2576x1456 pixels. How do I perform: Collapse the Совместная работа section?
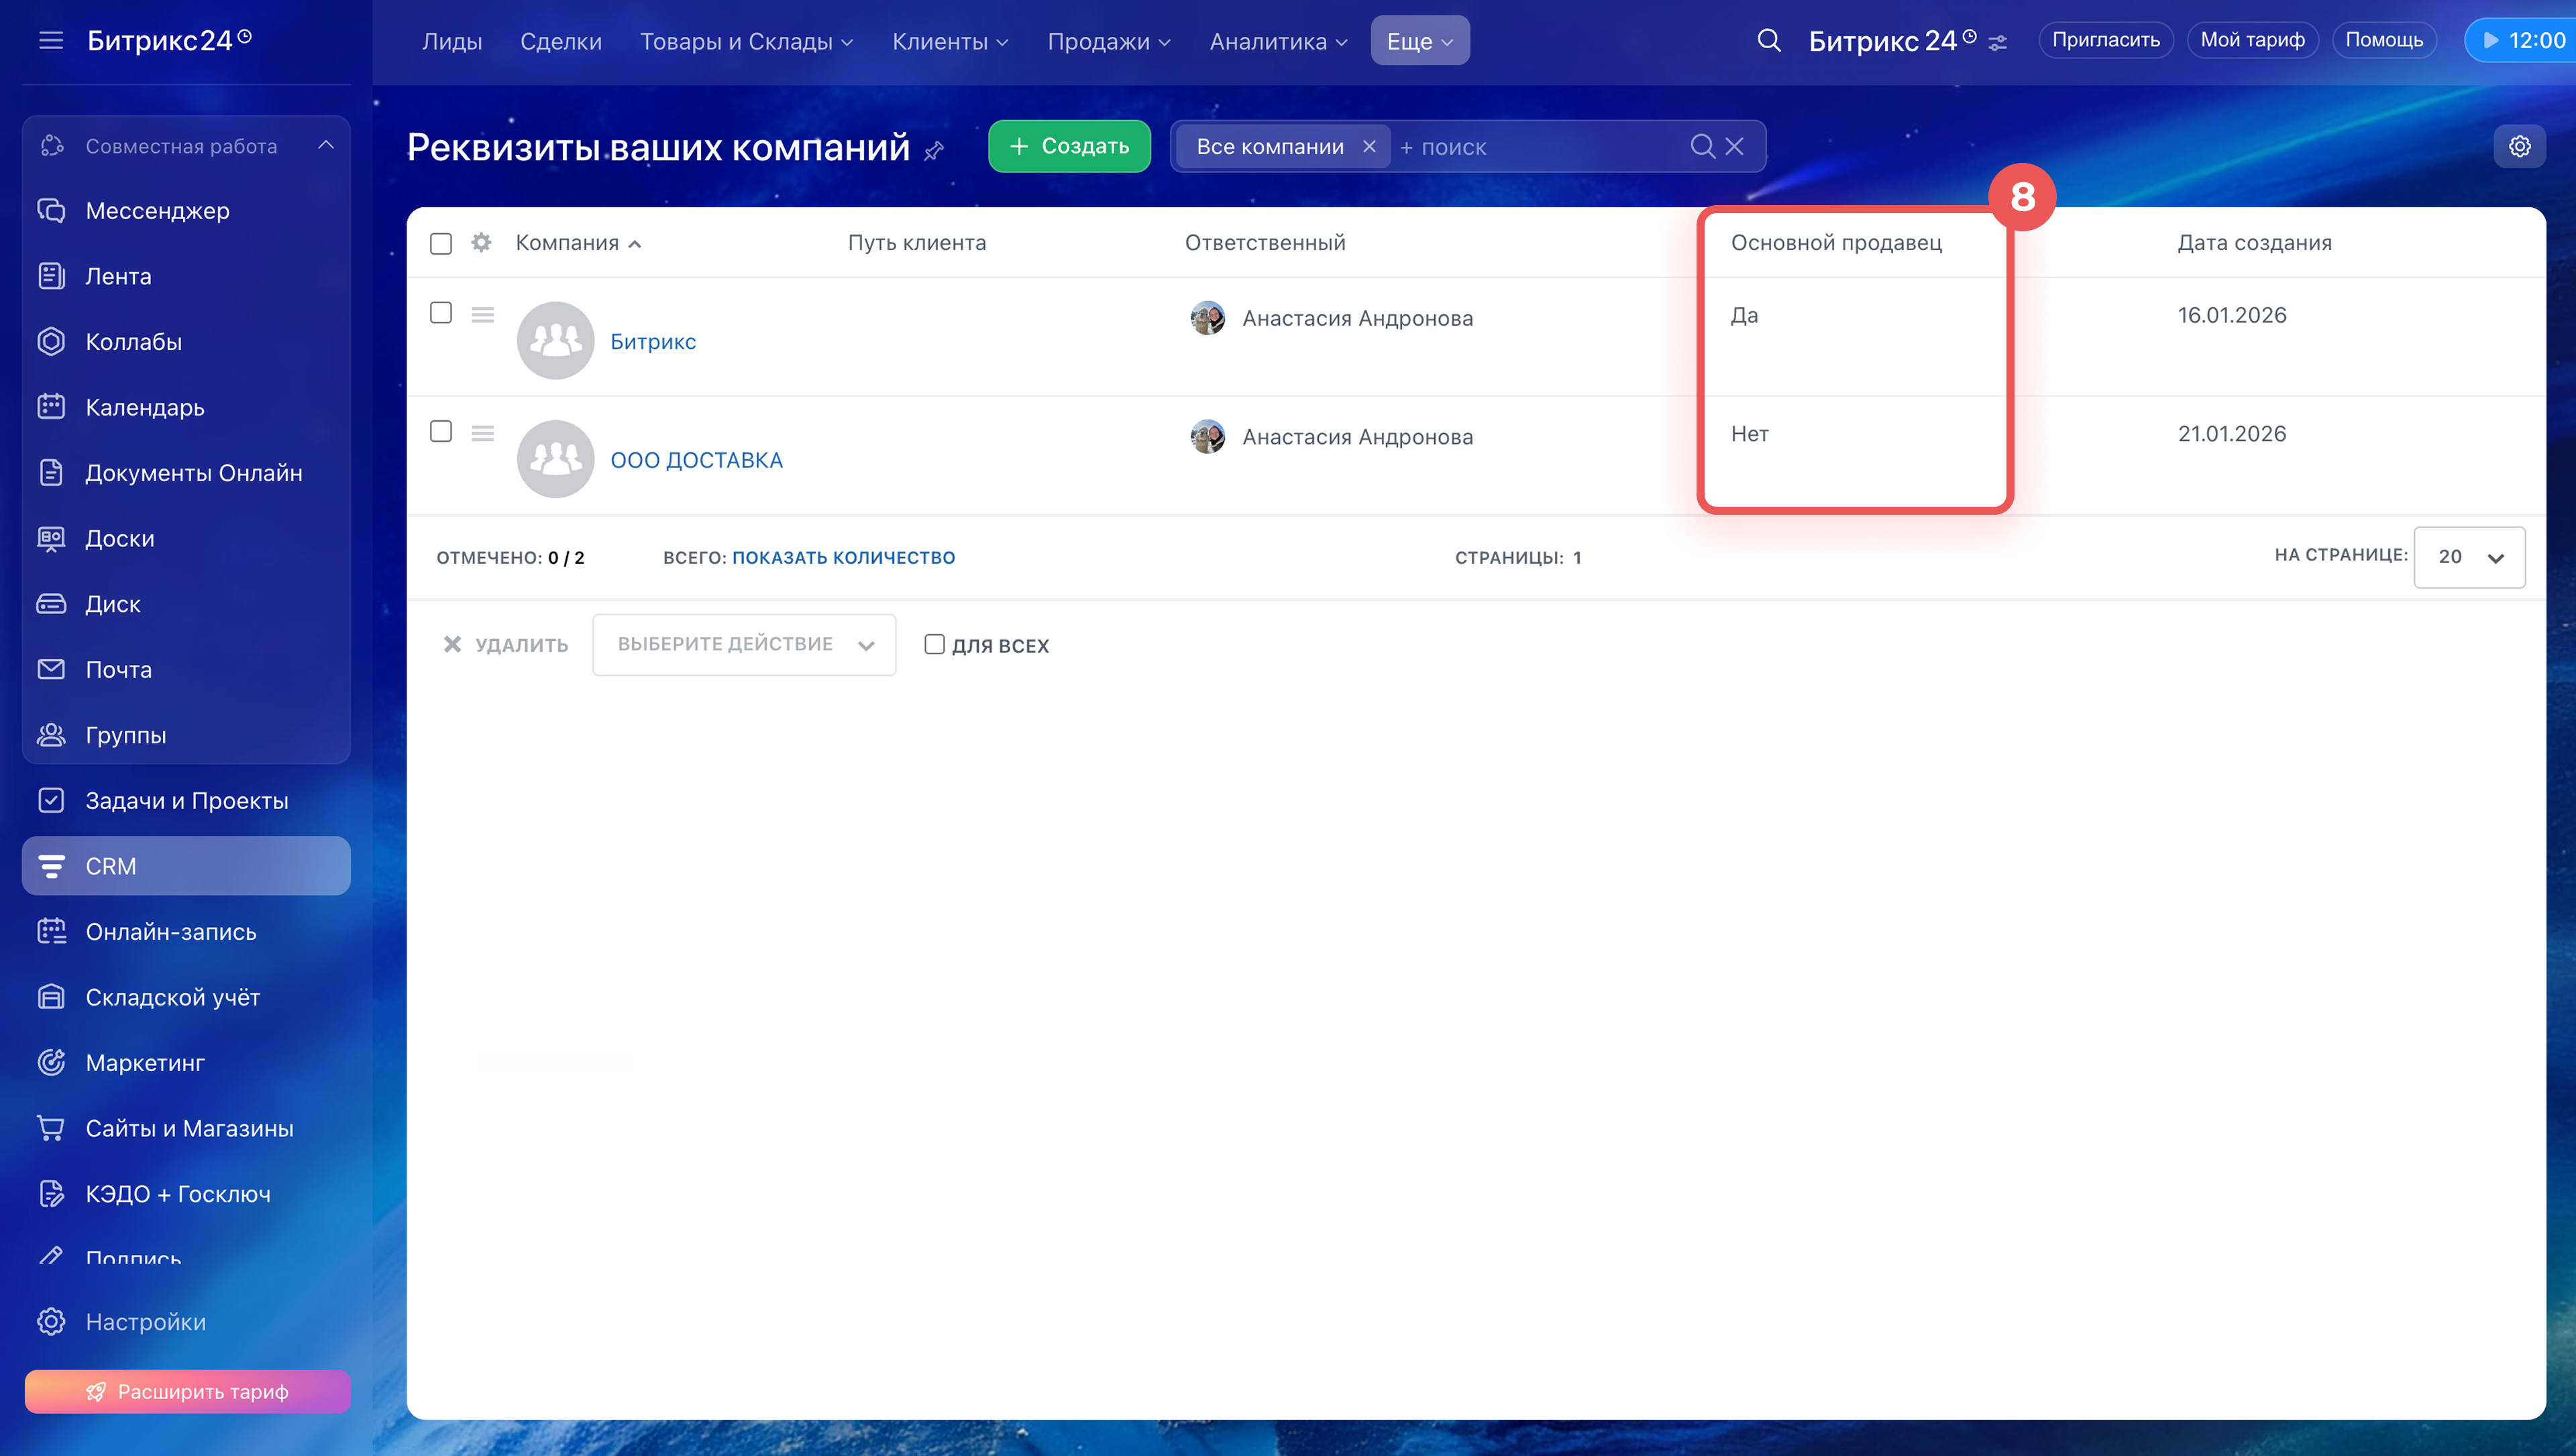325,146
